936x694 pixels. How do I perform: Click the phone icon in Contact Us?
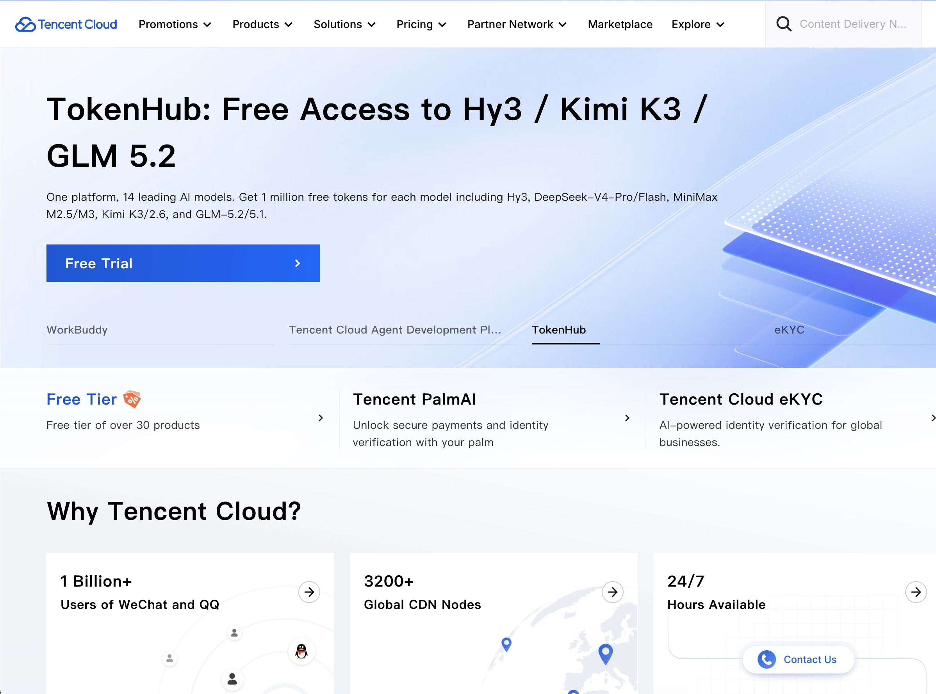[x=767, y=659]
